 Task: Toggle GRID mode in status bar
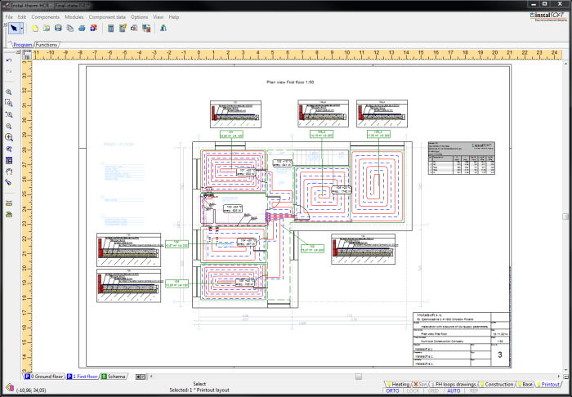coord(434,390)
